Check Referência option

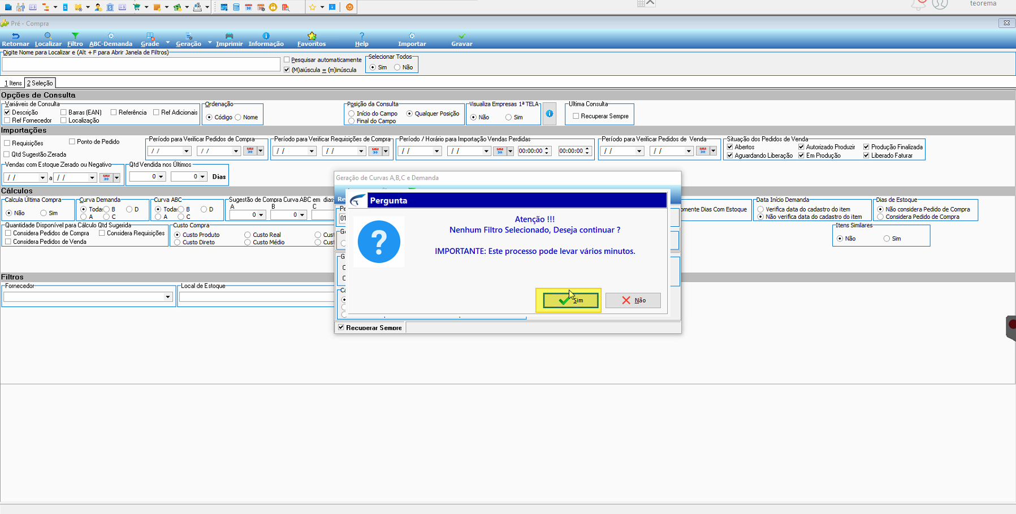[114, 113]
